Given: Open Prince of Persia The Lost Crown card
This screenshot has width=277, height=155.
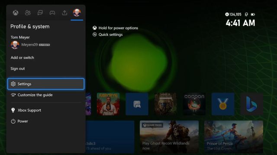Looking at the screenshot, I should [234, 137].
